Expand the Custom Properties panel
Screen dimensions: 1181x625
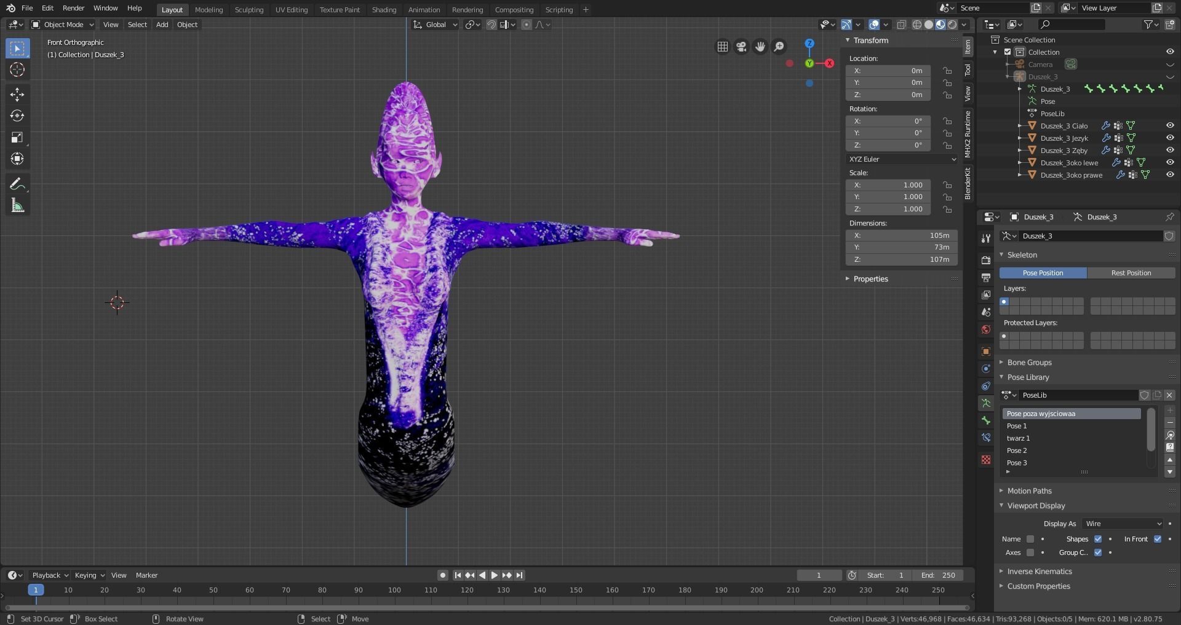click(1038, 586)
